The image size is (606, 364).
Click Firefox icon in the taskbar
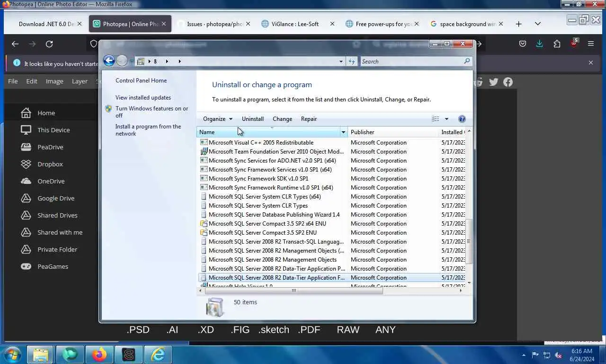[x=99, y=355]
